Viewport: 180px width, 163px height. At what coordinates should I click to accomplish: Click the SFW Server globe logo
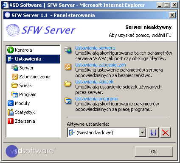[13, 30]
